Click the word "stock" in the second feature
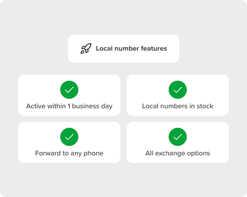This screenshot has height=197, width=247. coord(205,106)
